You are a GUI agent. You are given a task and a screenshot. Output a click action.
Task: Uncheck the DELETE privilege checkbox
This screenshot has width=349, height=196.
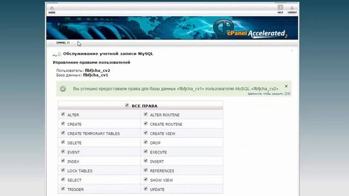[x=63, y=142]
